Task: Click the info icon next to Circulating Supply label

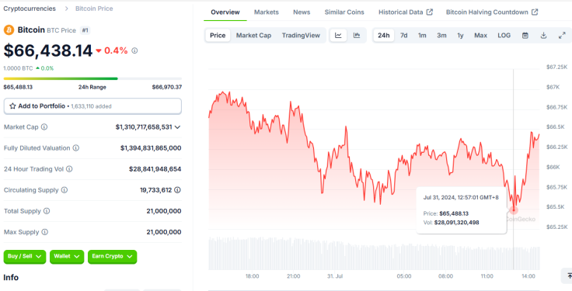Action: click(65, 190)
